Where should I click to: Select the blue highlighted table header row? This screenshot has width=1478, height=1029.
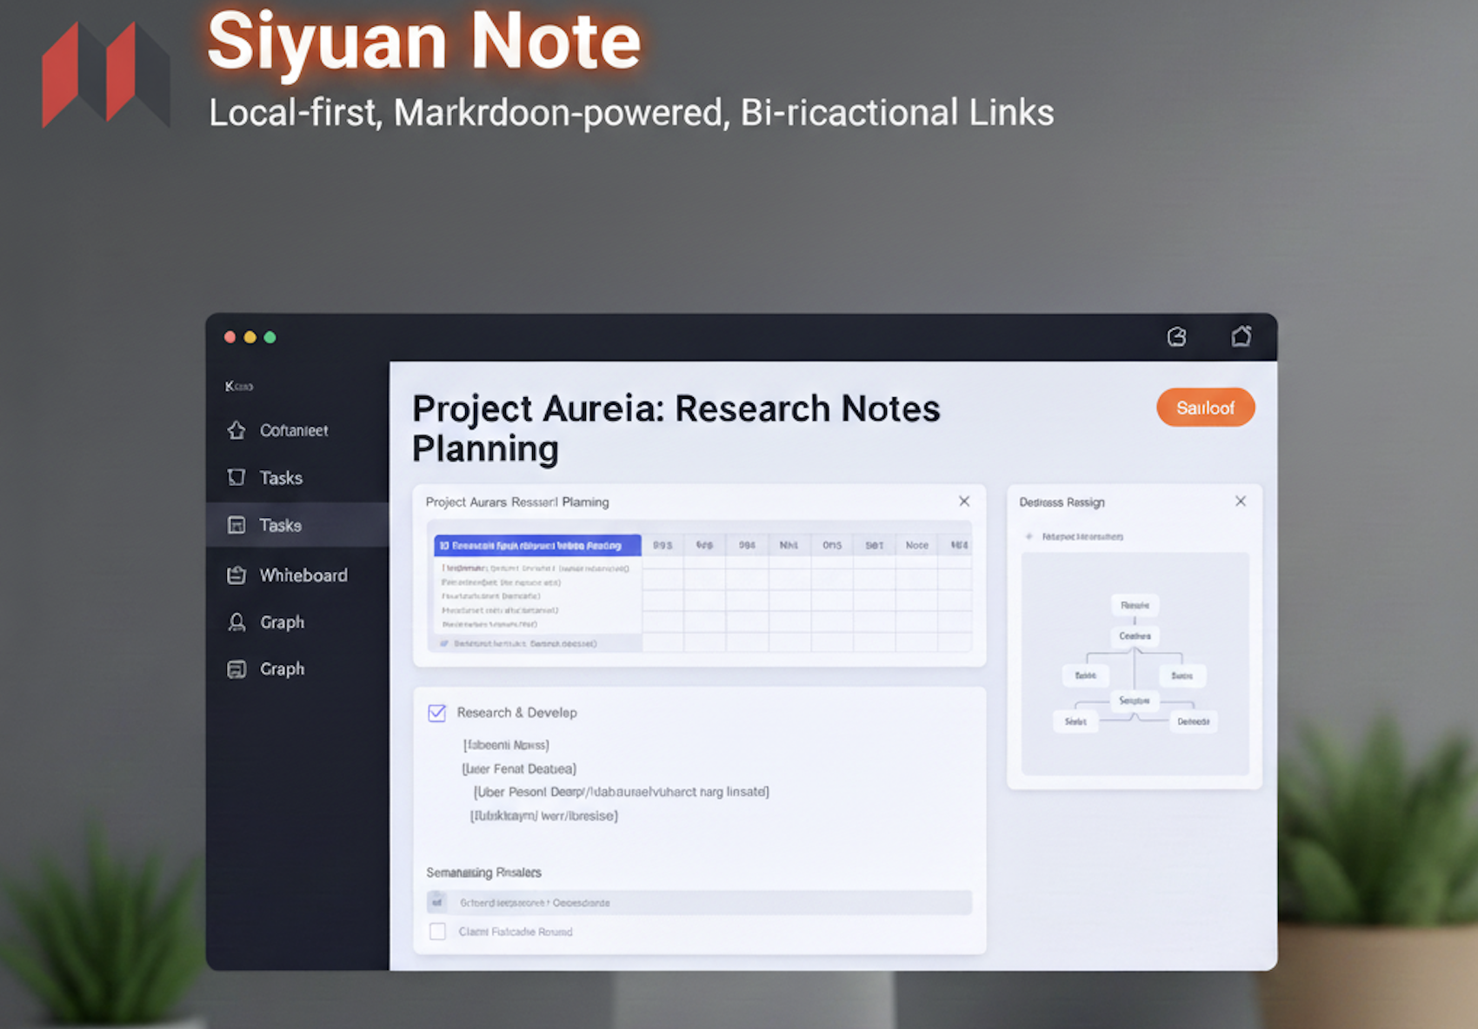[537, 546]
